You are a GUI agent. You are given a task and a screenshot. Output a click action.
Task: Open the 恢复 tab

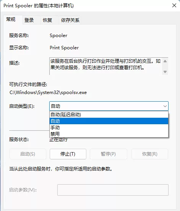point(47,20)
